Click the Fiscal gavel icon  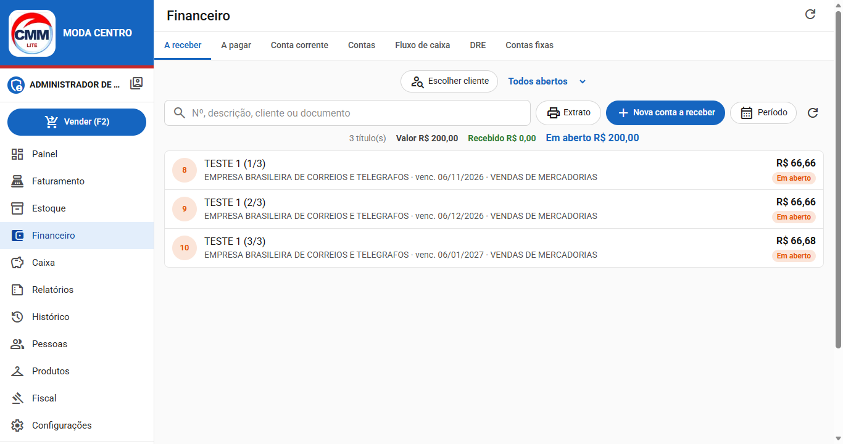click(x=17, y=398)
